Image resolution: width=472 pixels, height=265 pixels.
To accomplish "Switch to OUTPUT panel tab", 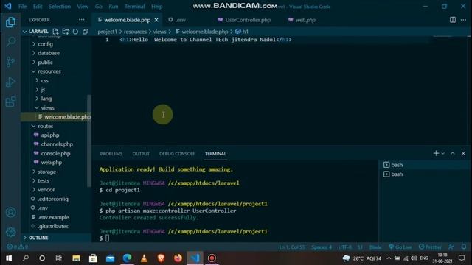I will [141, 154].
